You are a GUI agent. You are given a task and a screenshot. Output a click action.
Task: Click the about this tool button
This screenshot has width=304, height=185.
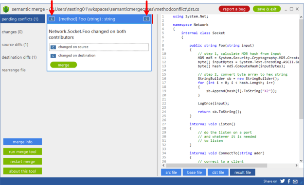click(22, 171)
